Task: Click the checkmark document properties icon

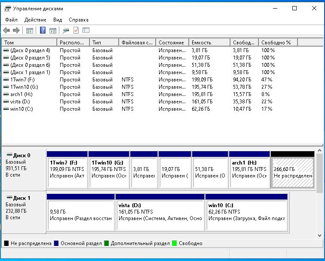Action: (x=76, y=30)
